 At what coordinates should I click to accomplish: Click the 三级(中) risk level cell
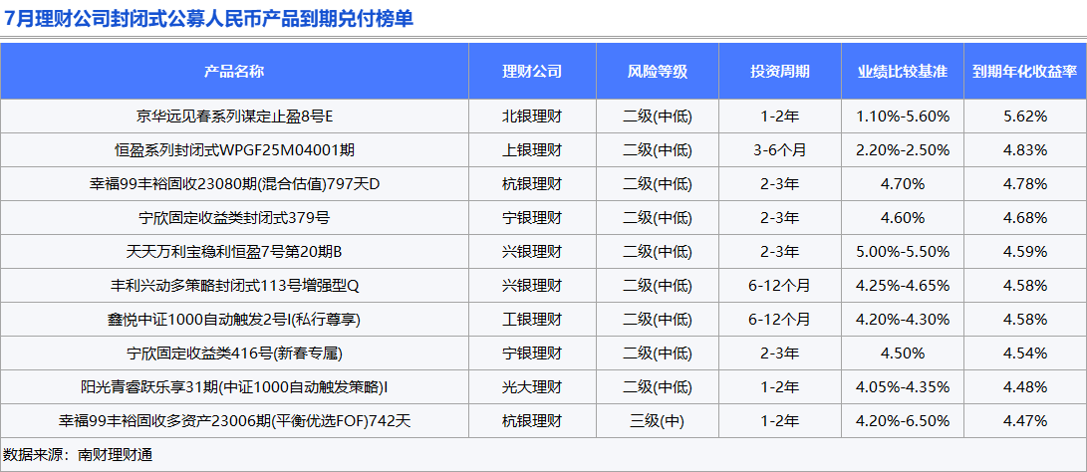658,422
